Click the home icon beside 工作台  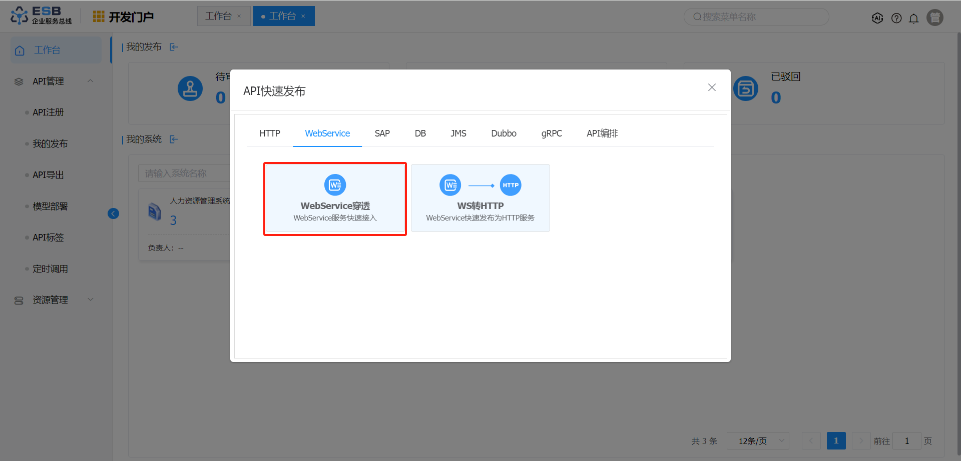(20, 50)
